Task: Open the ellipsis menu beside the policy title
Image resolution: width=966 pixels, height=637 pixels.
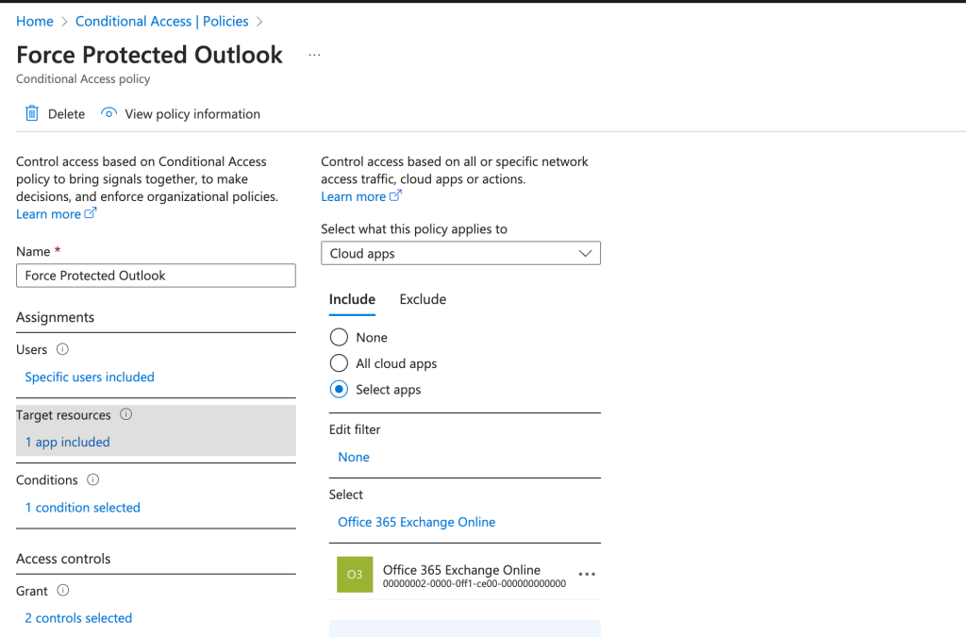Action: click(x=314, y=56)
